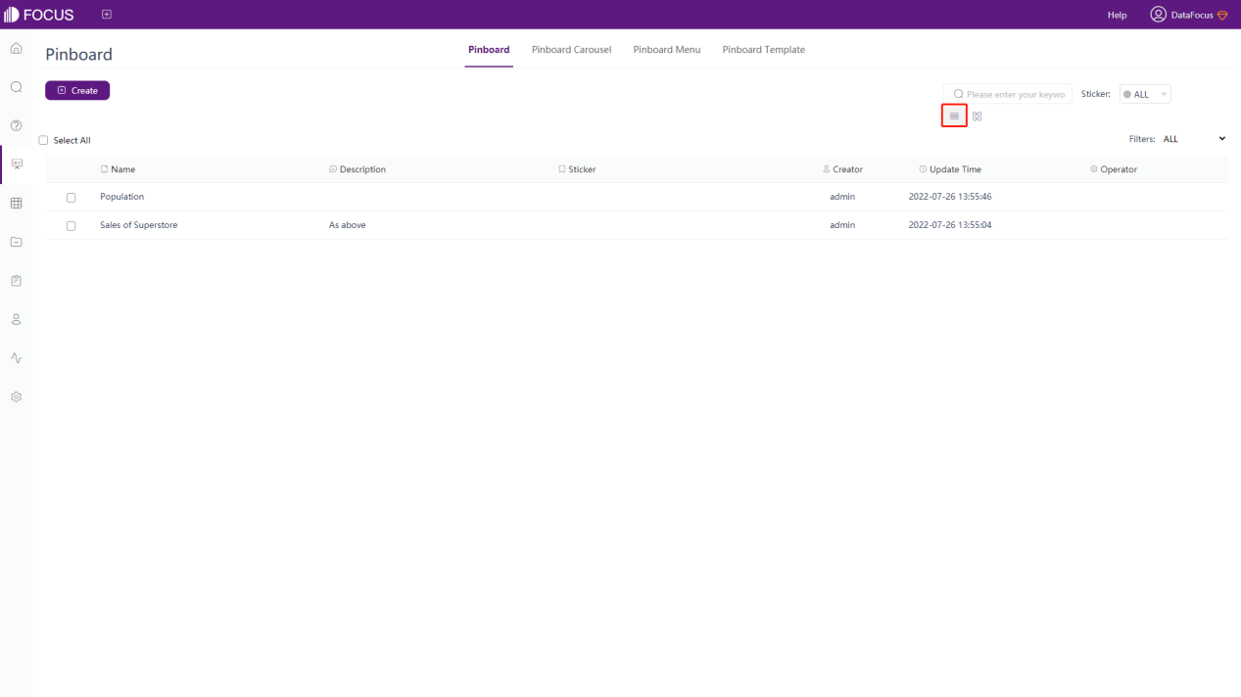
Task: Open the Pinboard Menu tab
Action: [x=667, y=50]
